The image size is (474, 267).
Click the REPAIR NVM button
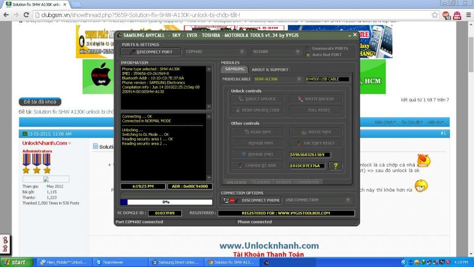pyautogui.click(x=257, y=143)
